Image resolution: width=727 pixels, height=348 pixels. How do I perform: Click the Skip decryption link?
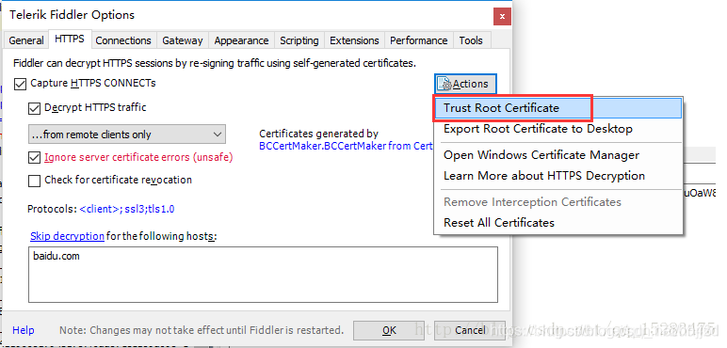point(67,236)
